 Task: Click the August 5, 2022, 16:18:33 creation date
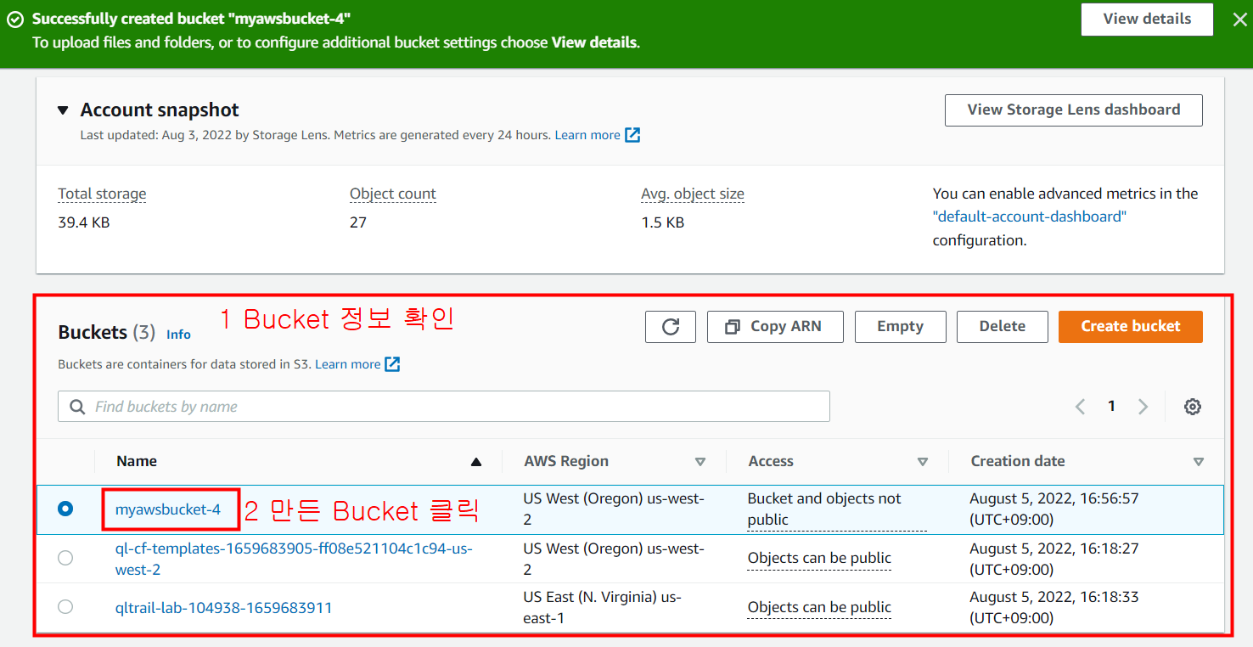coord(1054,607)
